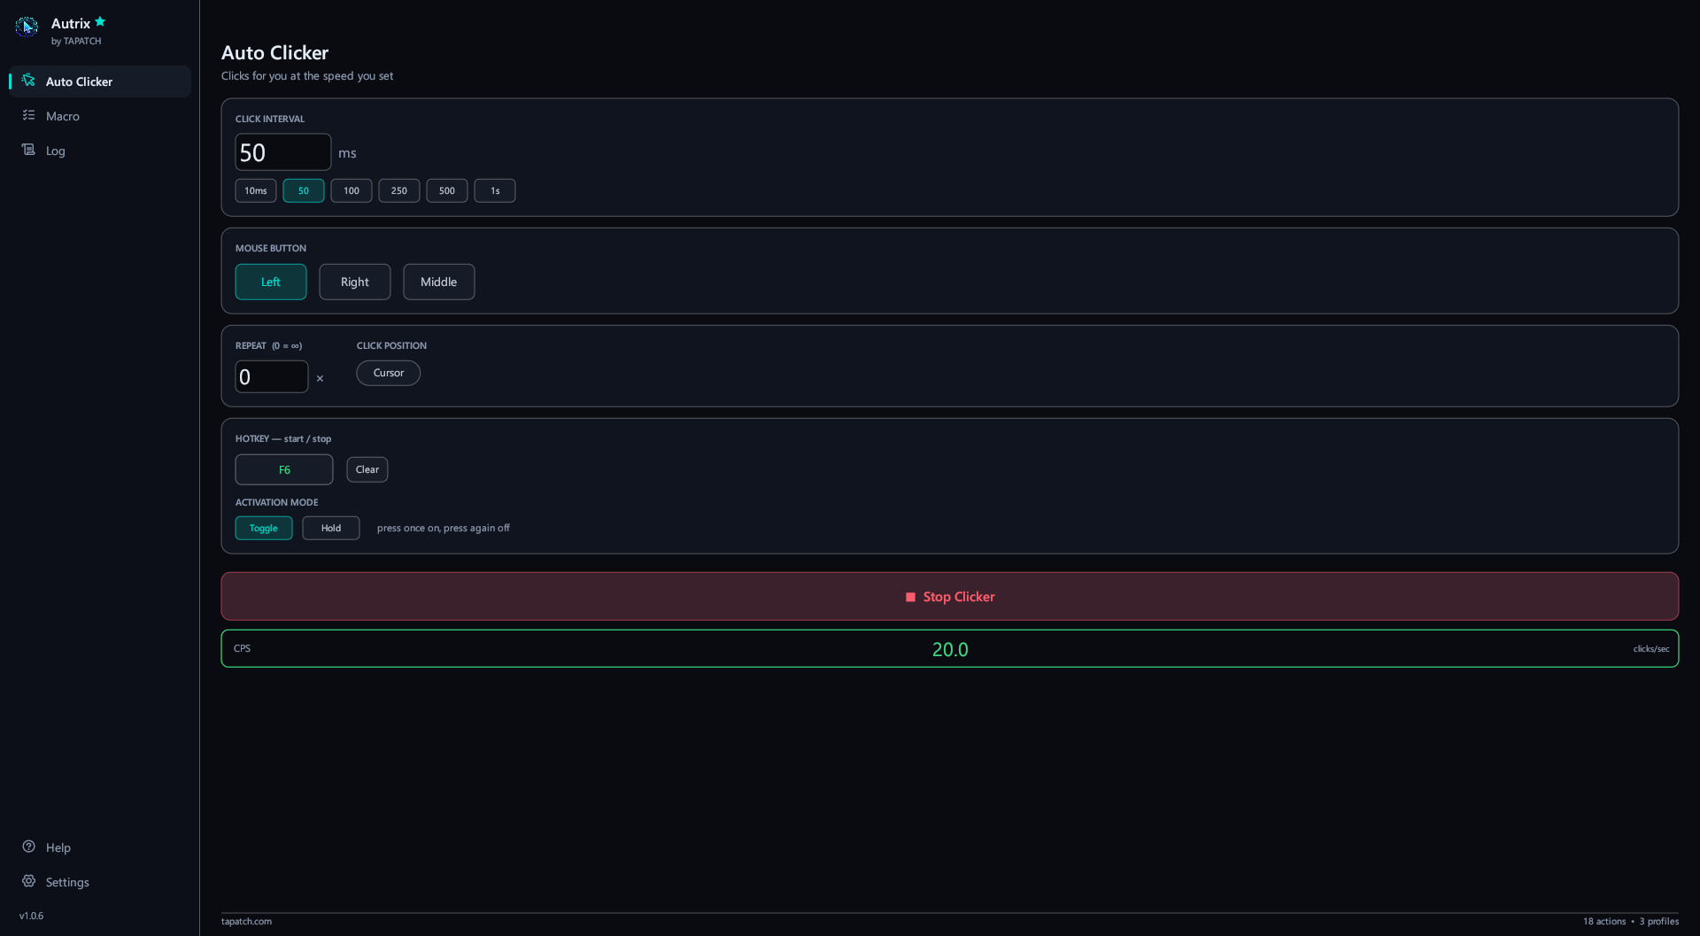The image size is (1700, 936).
Task: Set activation mode to Hold
Action: (x=331, y=528)
